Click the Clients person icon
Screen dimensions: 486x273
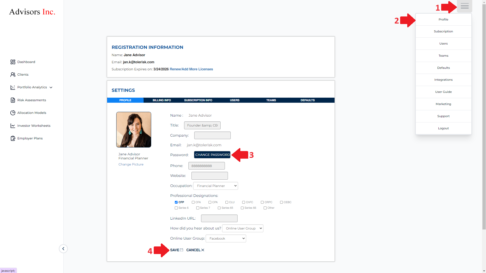coord(13,75)
